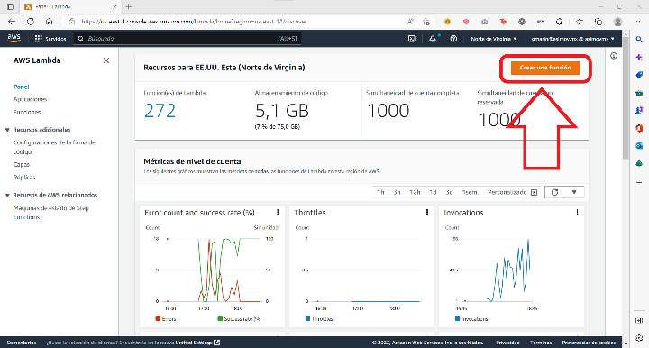649x348 pixels.
Task: Select 12h time range
Action: tap(415, 192)
